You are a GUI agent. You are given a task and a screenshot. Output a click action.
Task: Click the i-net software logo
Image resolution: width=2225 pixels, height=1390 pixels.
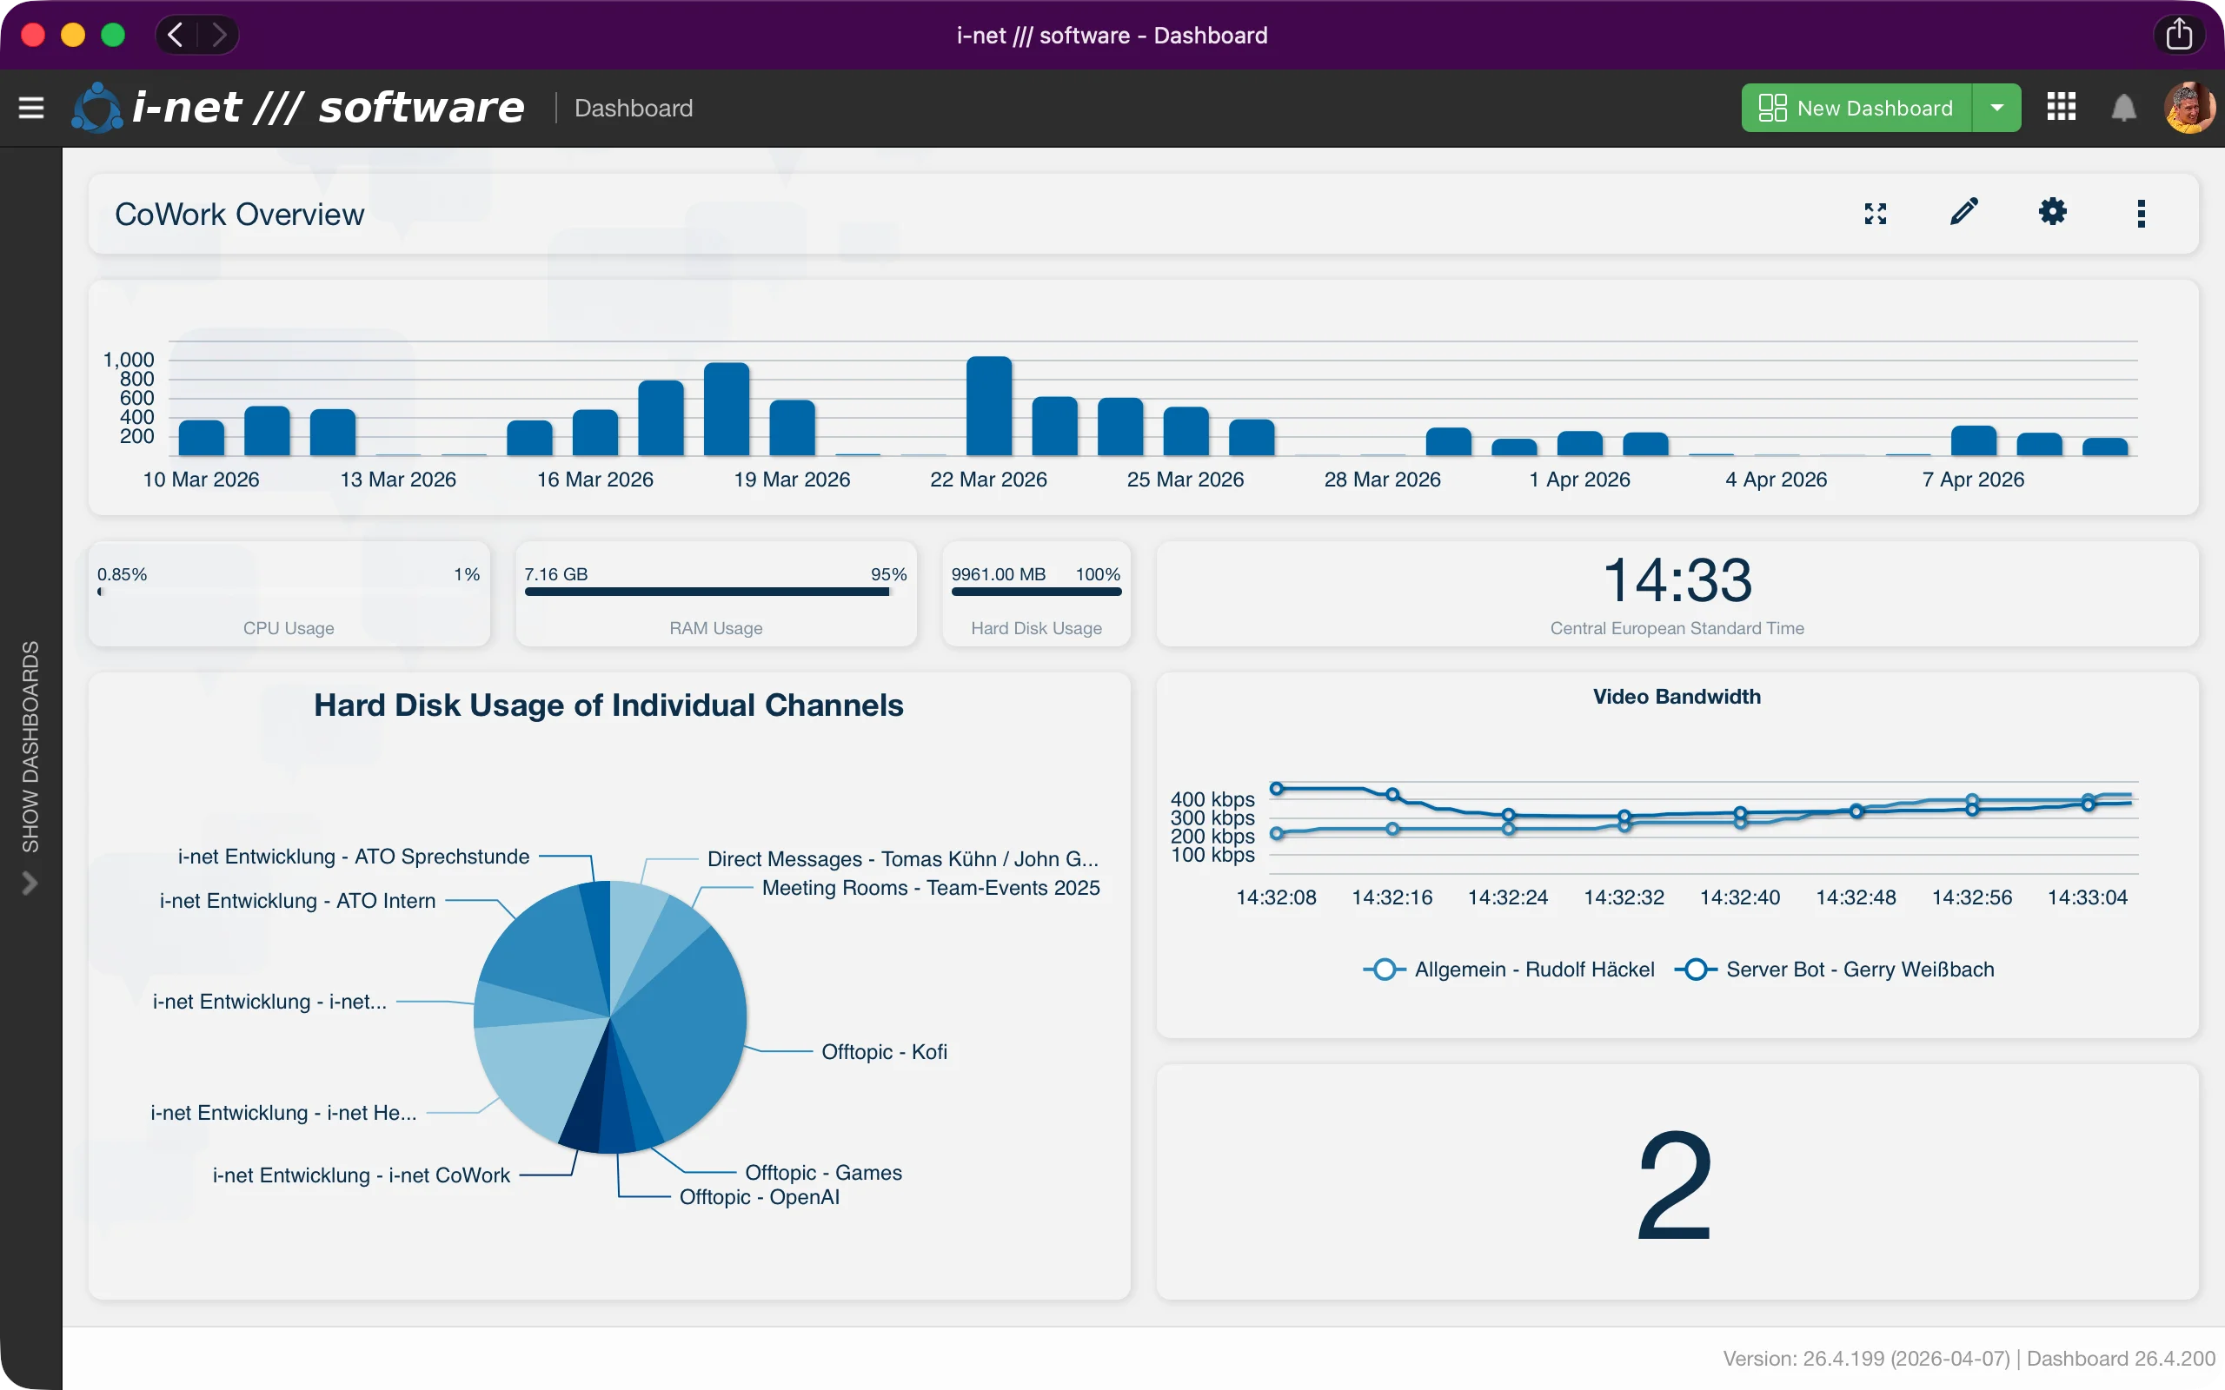coord(96,108)
